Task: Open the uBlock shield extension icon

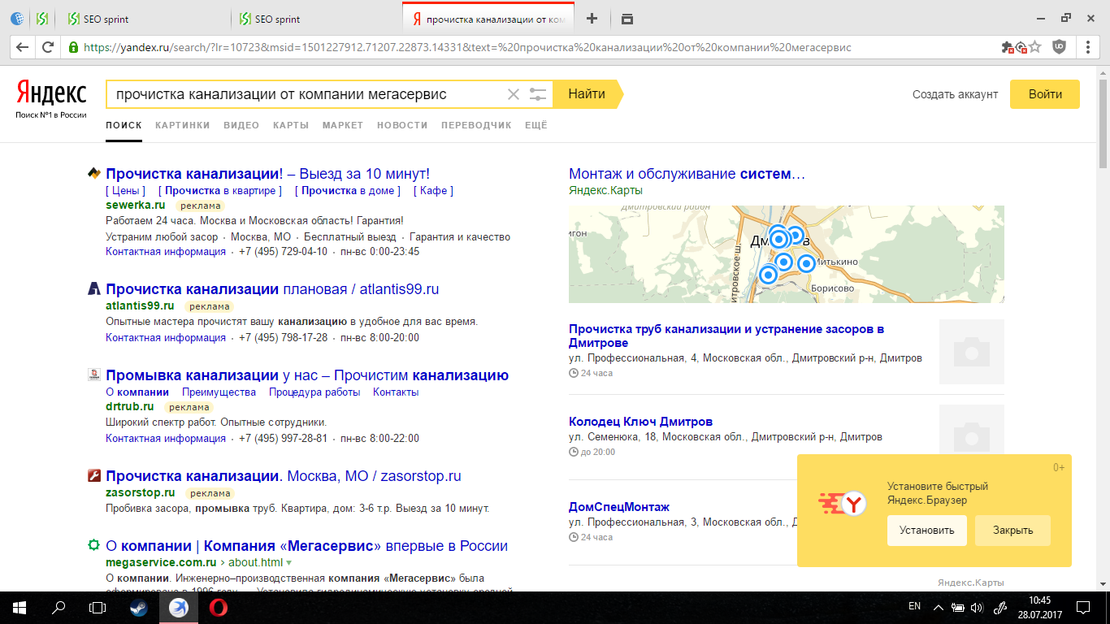Action: [1059, 47]
